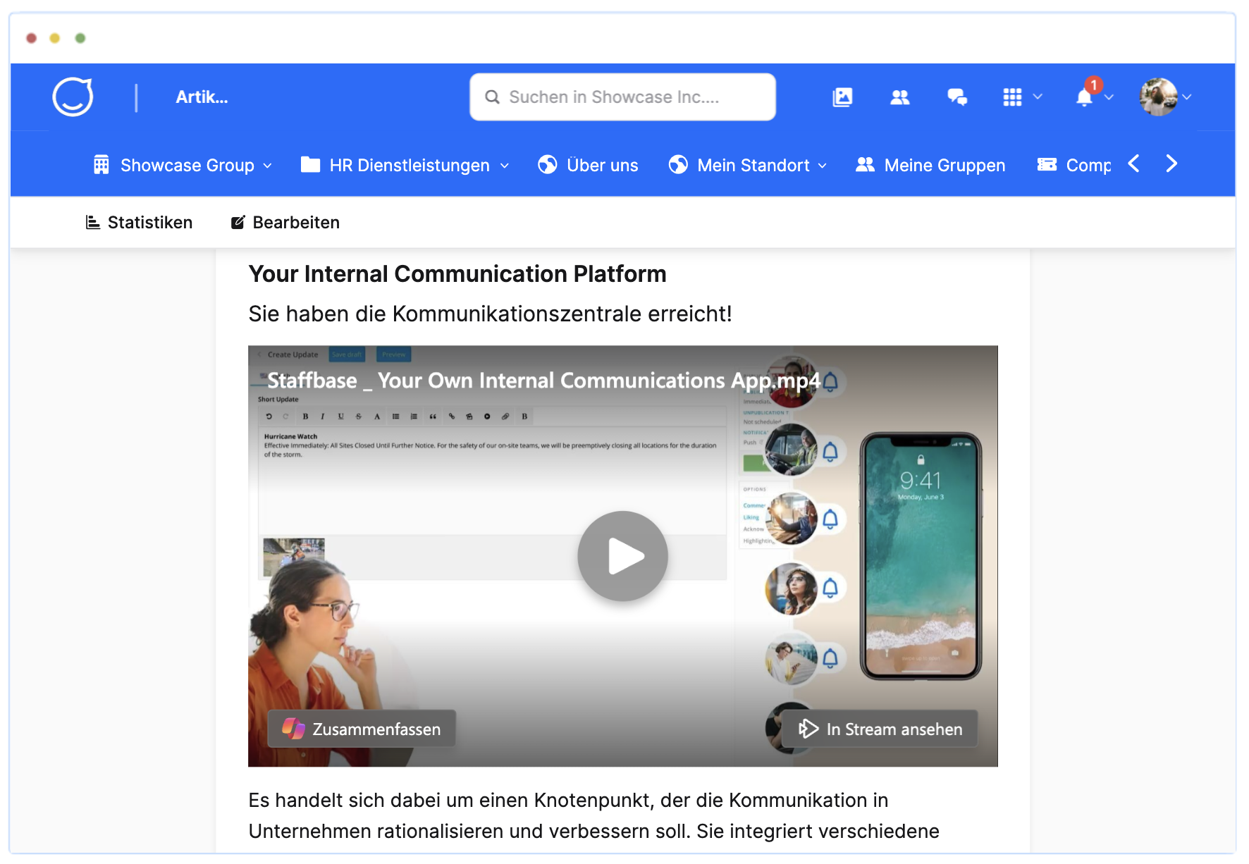This screenshot has height=864, width=1249.
Task: Move navigation bar left with arrow
Action: [x=1133, y=163]
